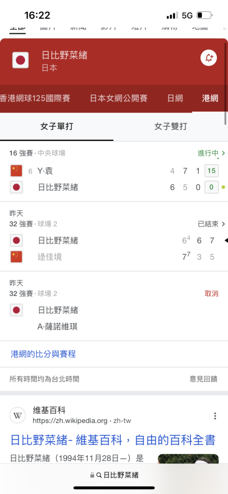The image size is (228, 494).
Task: Click China flag beside 逯佳境
Action: 16,257
